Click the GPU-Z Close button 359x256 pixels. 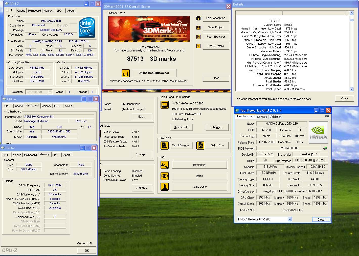coord(321,220)
